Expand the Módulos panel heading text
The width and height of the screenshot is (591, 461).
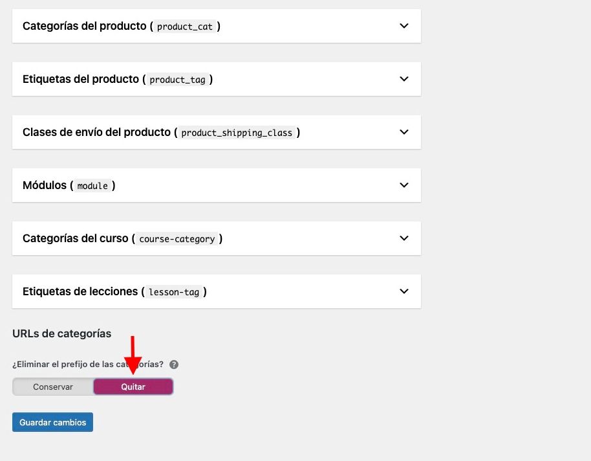click(x=69, y=185)
